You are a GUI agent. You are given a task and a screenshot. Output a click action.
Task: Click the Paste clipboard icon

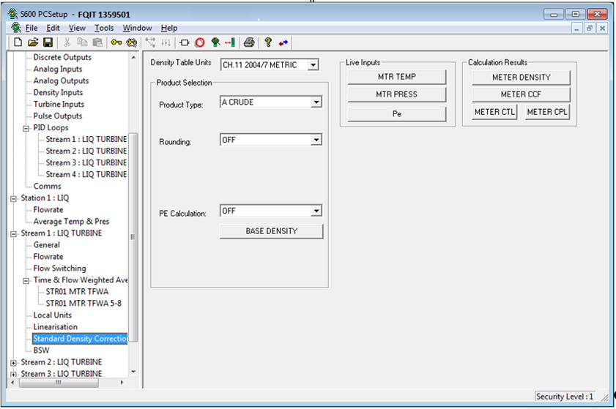(x=97, y=42)
